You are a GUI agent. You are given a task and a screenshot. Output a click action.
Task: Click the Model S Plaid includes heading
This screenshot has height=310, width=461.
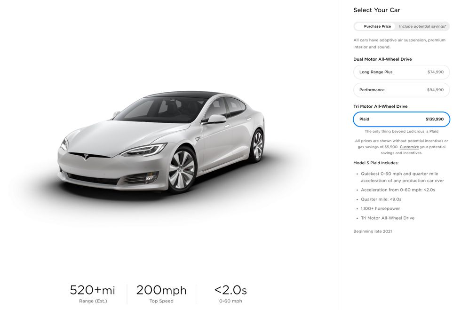(x=375, y=162)
